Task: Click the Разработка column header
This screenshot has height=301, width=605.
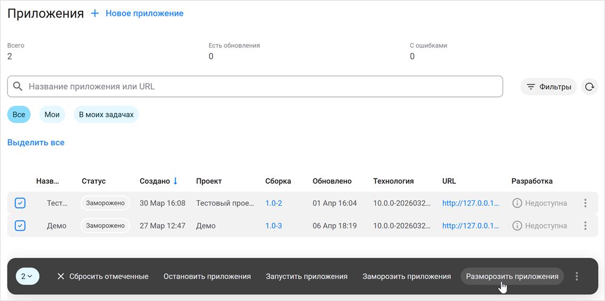Action: click(x=532, y=181)
